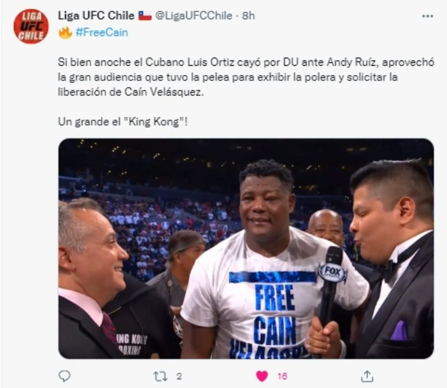Open the attached boxing interview photo

point(246,248)
